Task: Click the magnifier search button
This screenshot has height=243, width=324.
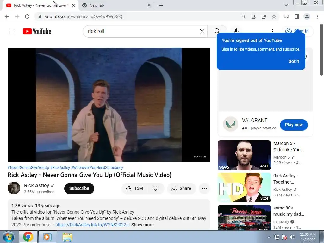Action: tap(217, 31)
